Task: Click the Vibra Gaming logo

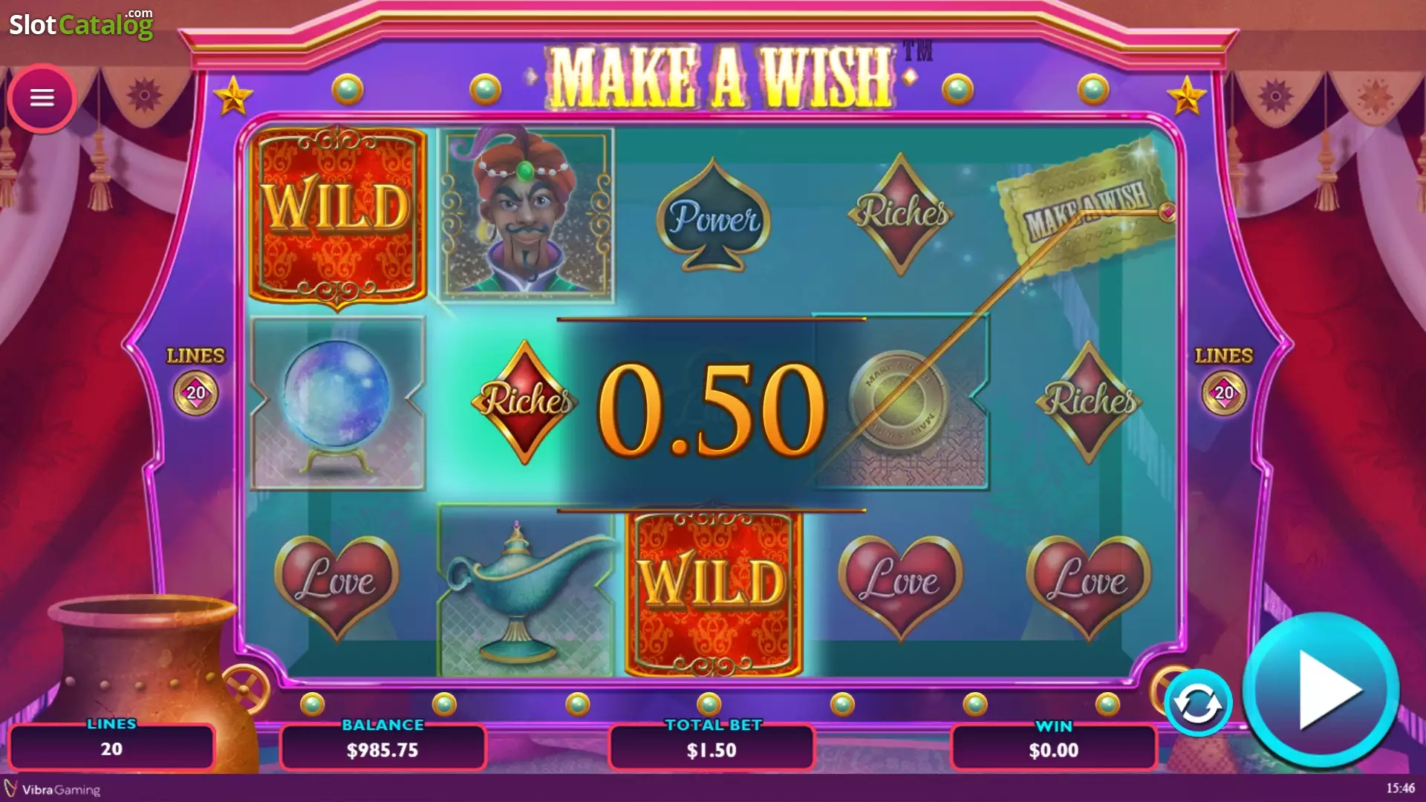Action: pyautogui.click(x=53, y=789)
